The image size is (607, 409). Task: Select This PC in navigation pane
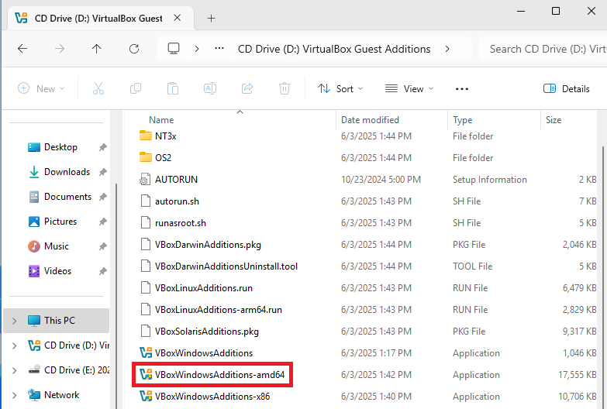tap(57, 321)
